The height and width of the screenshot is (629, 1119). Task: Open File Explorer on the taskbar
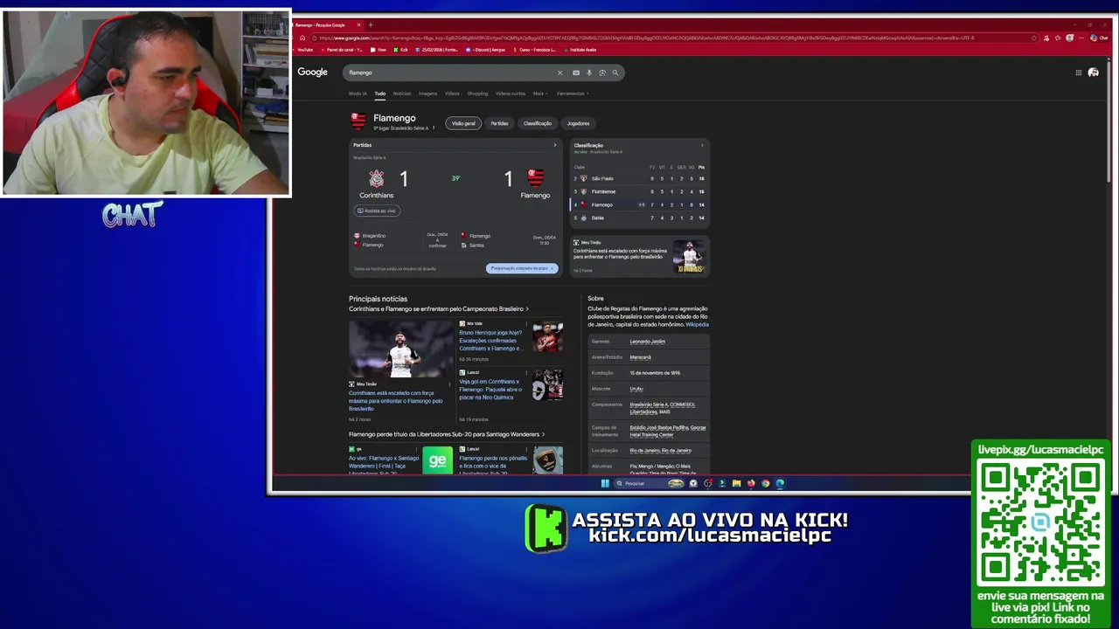(736, 483)
